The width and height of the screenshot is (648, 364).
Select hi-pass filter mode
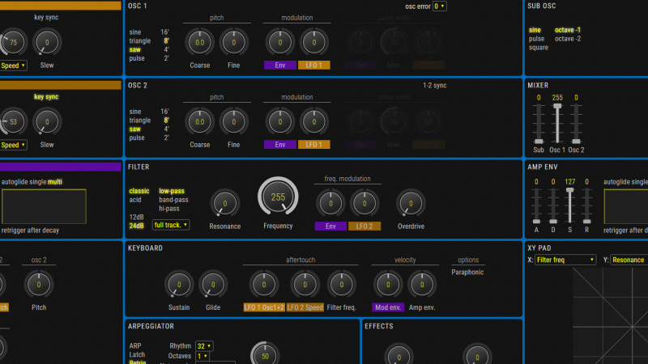pos(169,209)
